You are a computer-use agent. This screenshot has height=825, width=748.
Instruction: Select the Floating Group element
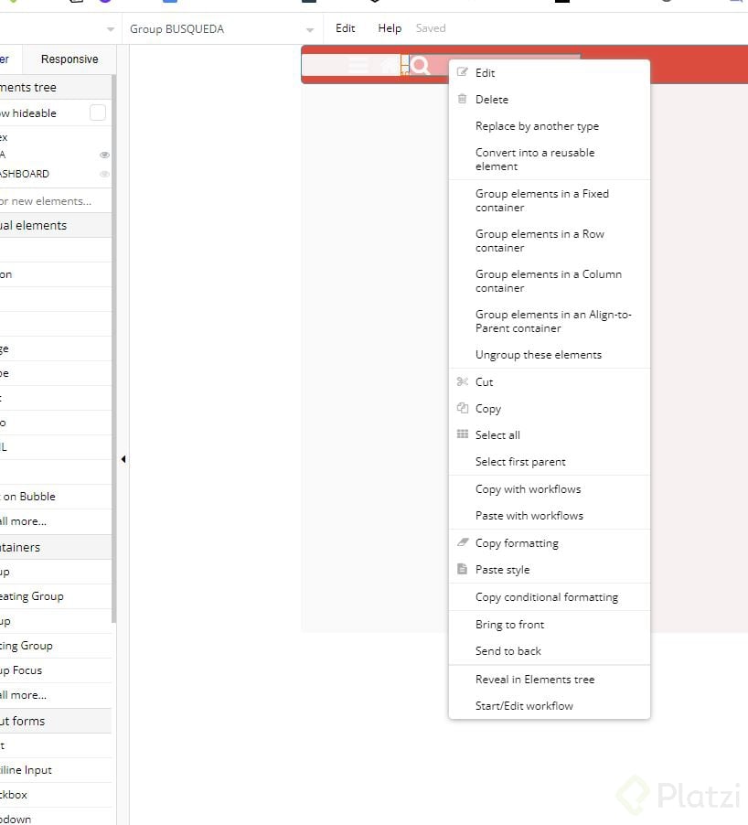[55, 646]
